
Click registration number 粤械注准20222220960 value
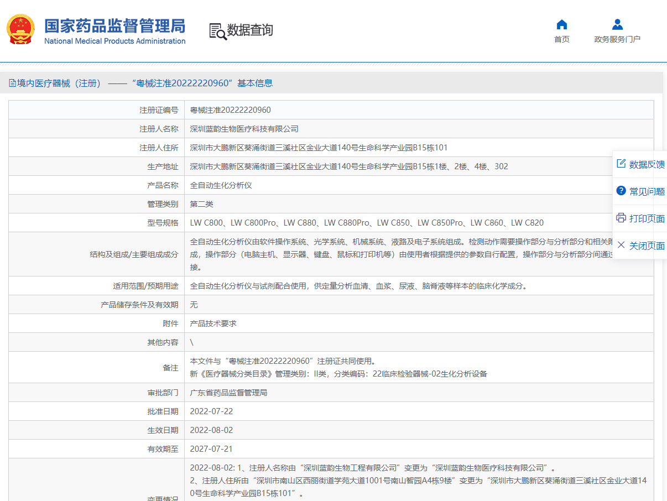click(x=231, y=110)
